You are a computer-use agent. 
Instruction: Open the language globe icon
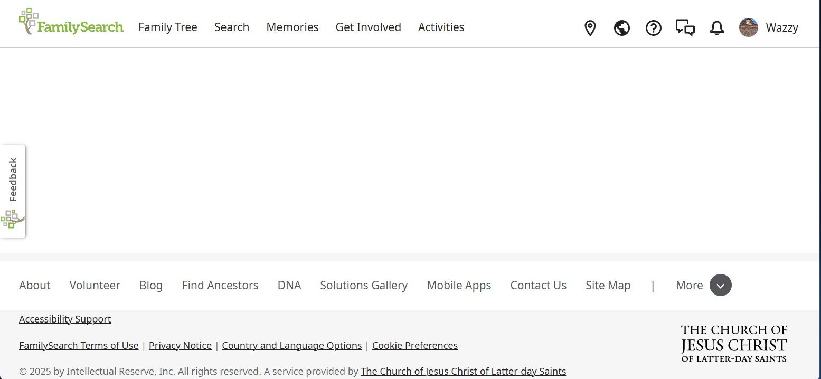pyautogui.click(x=621, y=28)
